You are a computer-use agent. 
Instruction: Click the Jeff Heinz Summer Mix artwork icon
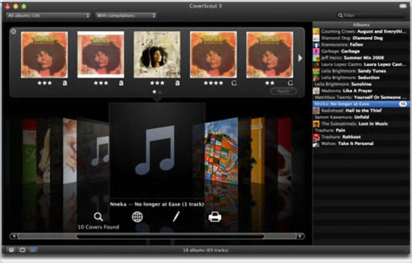click(x=316, y=58)
